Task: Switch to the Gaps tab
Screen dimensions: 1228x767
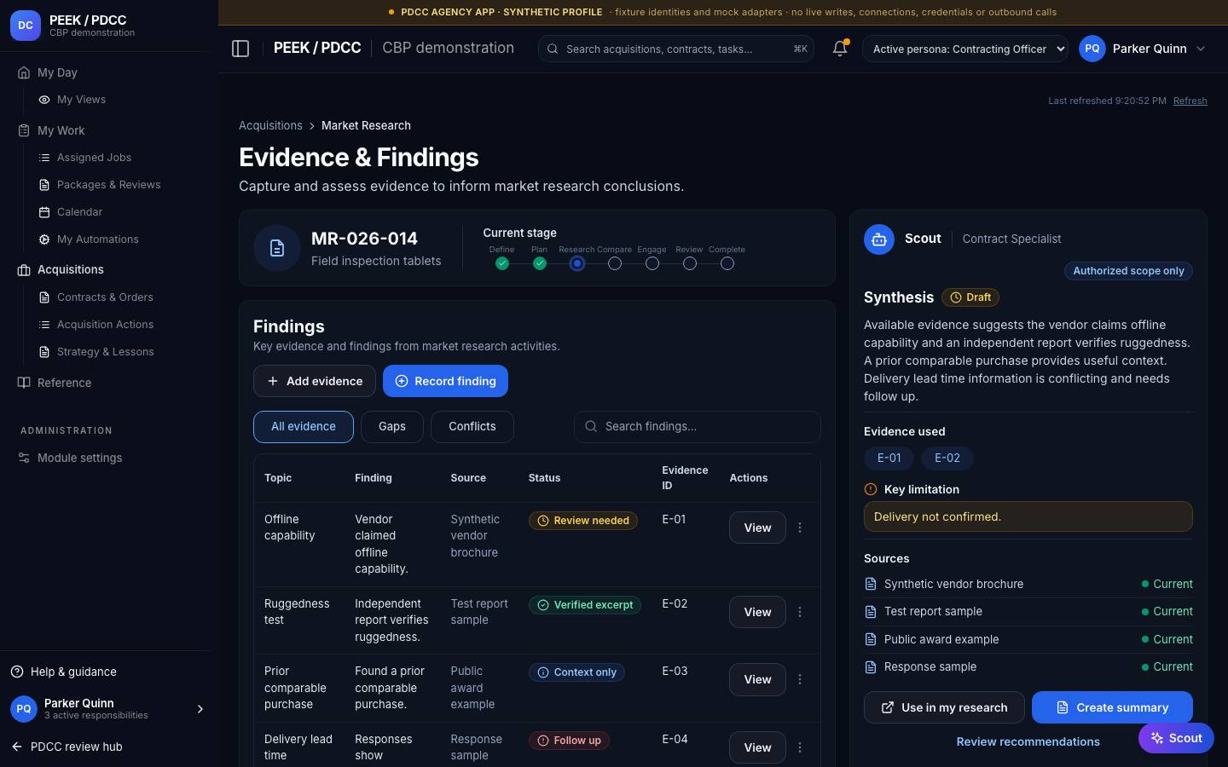Action: [392, 426]
